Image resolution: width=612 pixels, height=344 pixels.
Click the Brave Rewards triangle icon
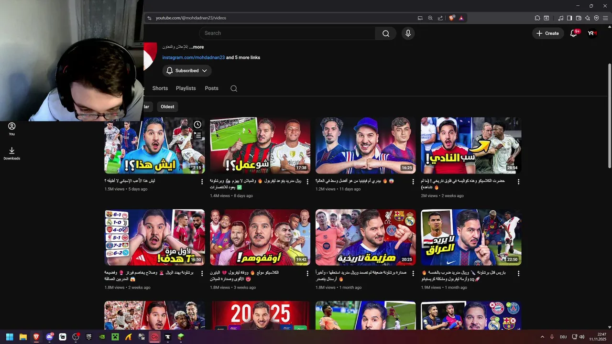click(x=461, y=18)
